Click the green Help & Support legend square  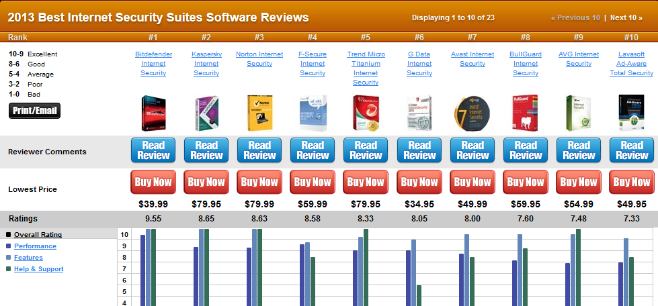click(x=8, y=268)
